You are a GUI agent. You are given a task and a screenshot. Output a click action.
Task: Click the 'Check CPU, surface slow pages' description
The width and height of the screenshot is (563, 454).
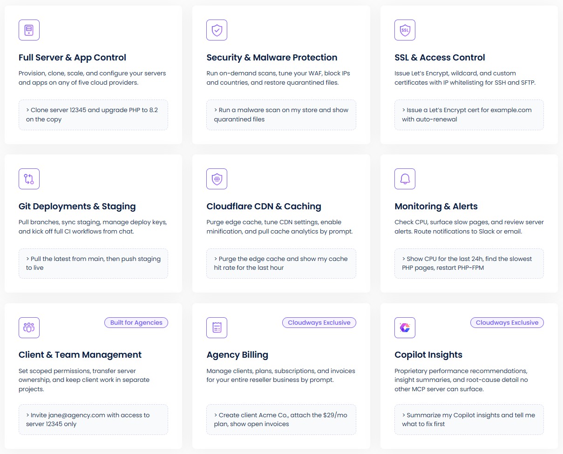point(469,227)
